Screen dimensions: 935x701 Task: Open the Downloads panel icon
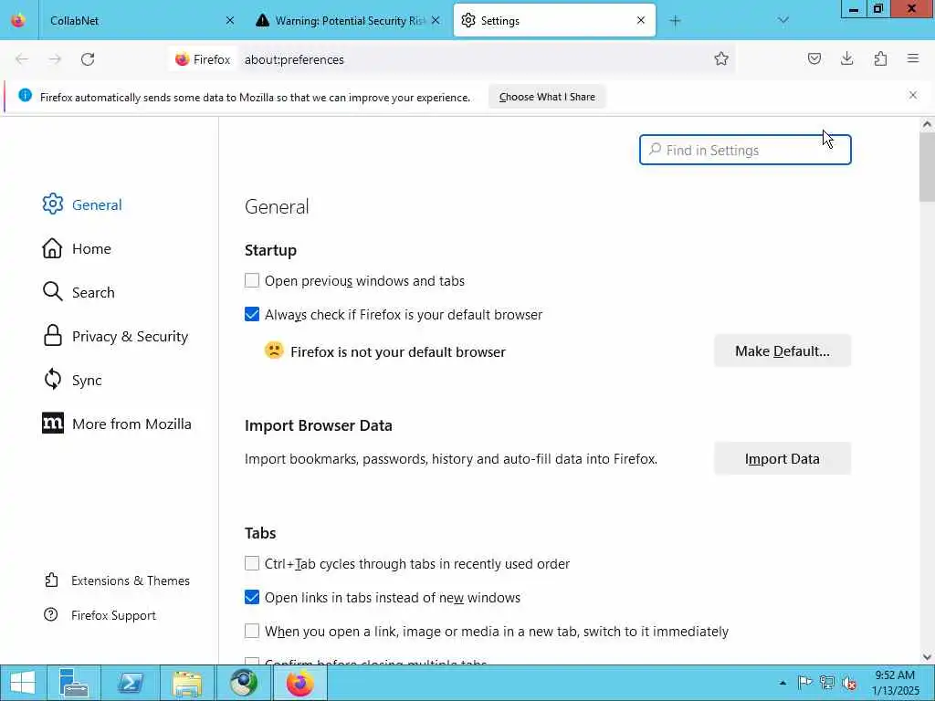[846, 58]
